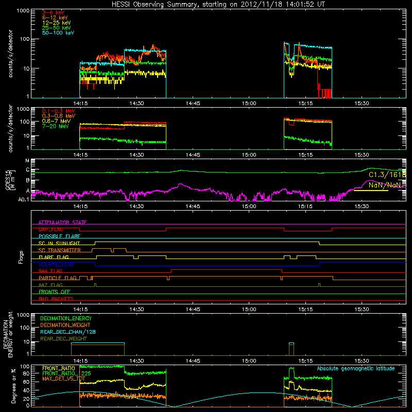Click the 14:15 tick under the top plot

coord(80,104)
